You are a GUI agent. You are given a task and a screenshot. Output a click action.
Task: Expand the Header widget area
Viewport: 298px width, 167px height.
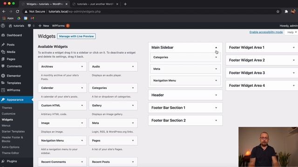pyautogui.click(x=216, y=95)
